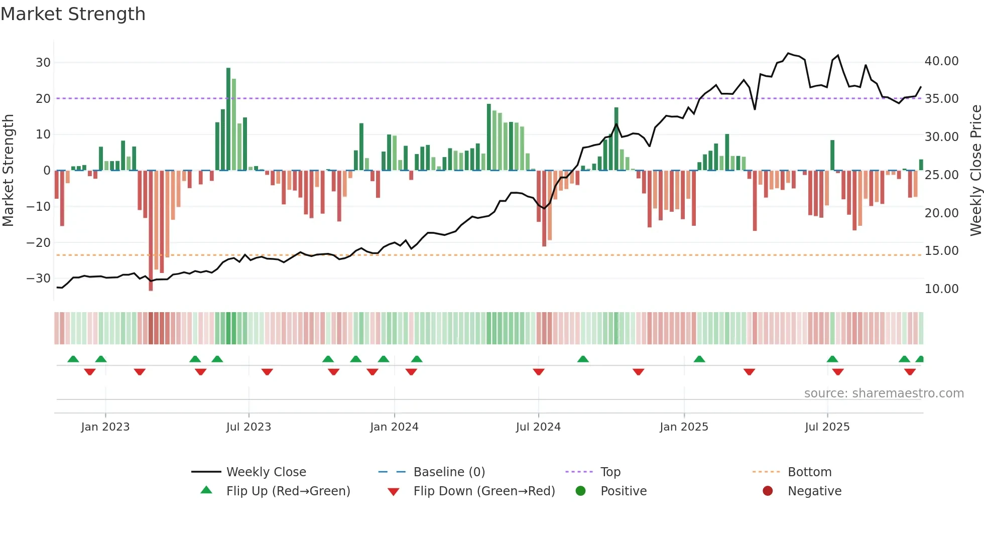Viewport: 984px width, 553px height.
Task: Toggle the Bottom dotted line legend entry
Action: (809, 472)
